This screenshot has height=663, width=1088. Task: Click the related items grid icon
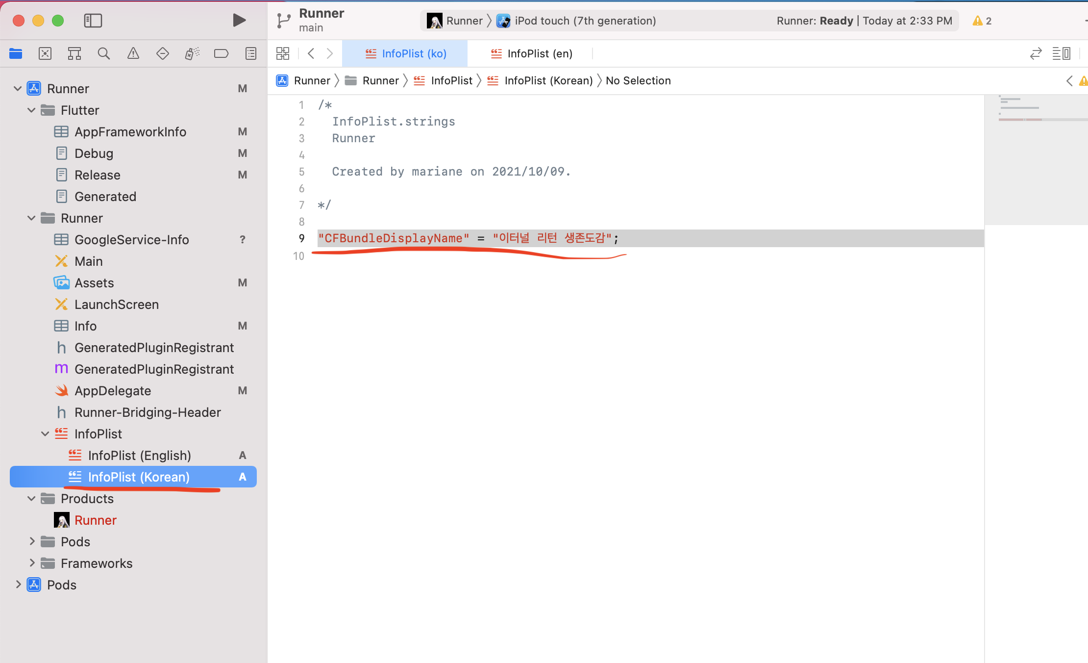point(283,53)
